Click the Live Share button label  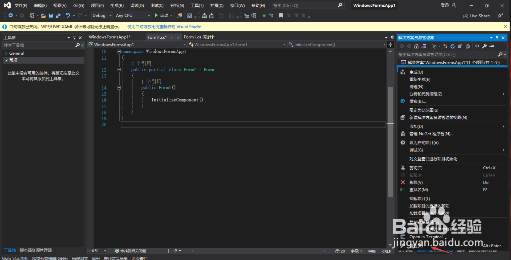[x=480, y=16]
